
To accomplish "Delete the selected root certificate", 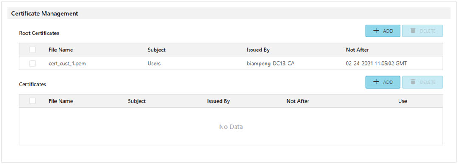I will point(422,31).
